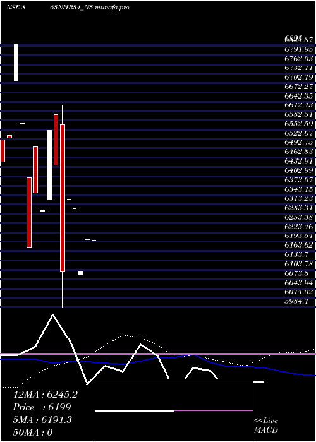Select the tall white candlestick near 6791.95
Image resolution: width=316 pixels, height=442 pixels.
click(16, 63)
